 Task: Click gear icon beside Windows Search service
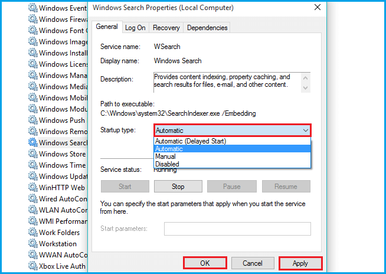pyautogui.click(x=32, y=142)
